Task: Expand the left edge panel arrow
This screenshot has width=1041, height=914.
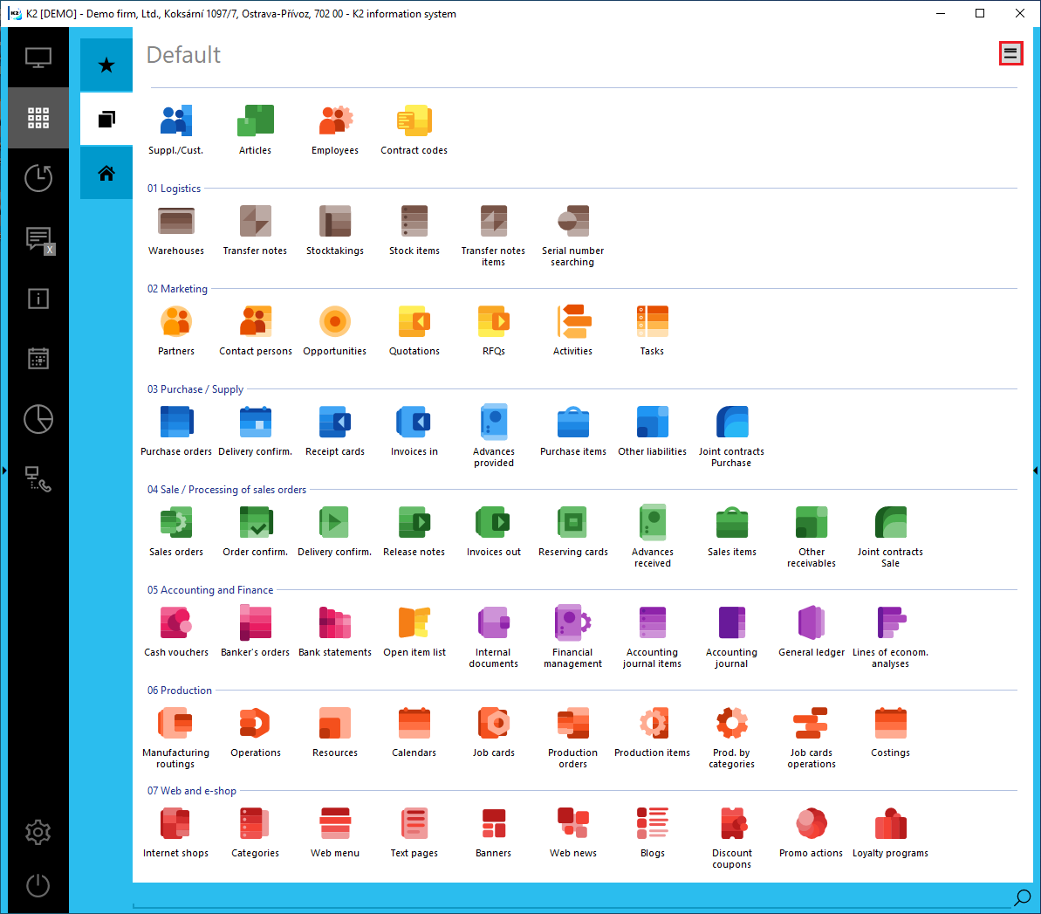Action: (x=4, y=471)
